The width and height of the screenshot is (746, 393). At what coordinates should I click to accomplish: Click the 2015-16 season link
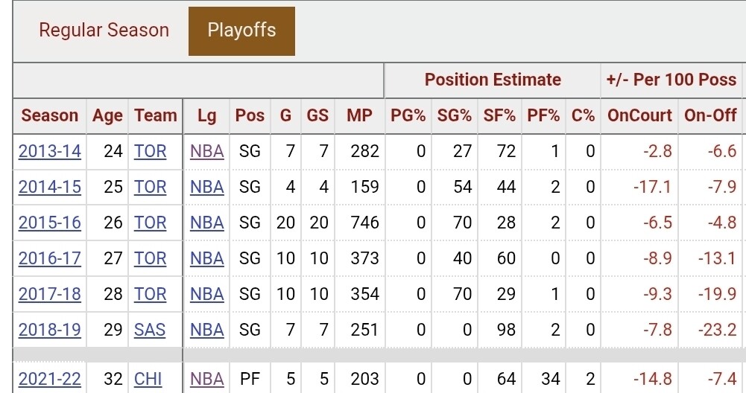[x=50, y=223]
